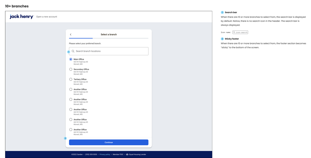Select the Main Office radio button
Image resolution: width=311 pixels, height=158 pixels.
point(71,59)
